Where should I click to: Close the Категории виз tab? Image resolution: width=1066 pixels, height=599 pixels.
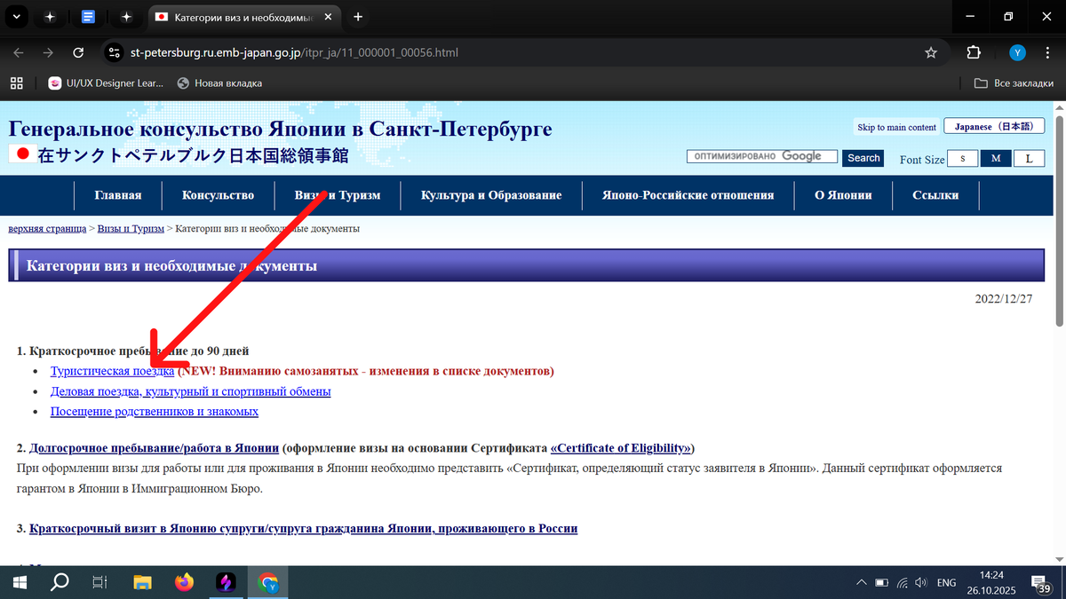pos(330,16)
